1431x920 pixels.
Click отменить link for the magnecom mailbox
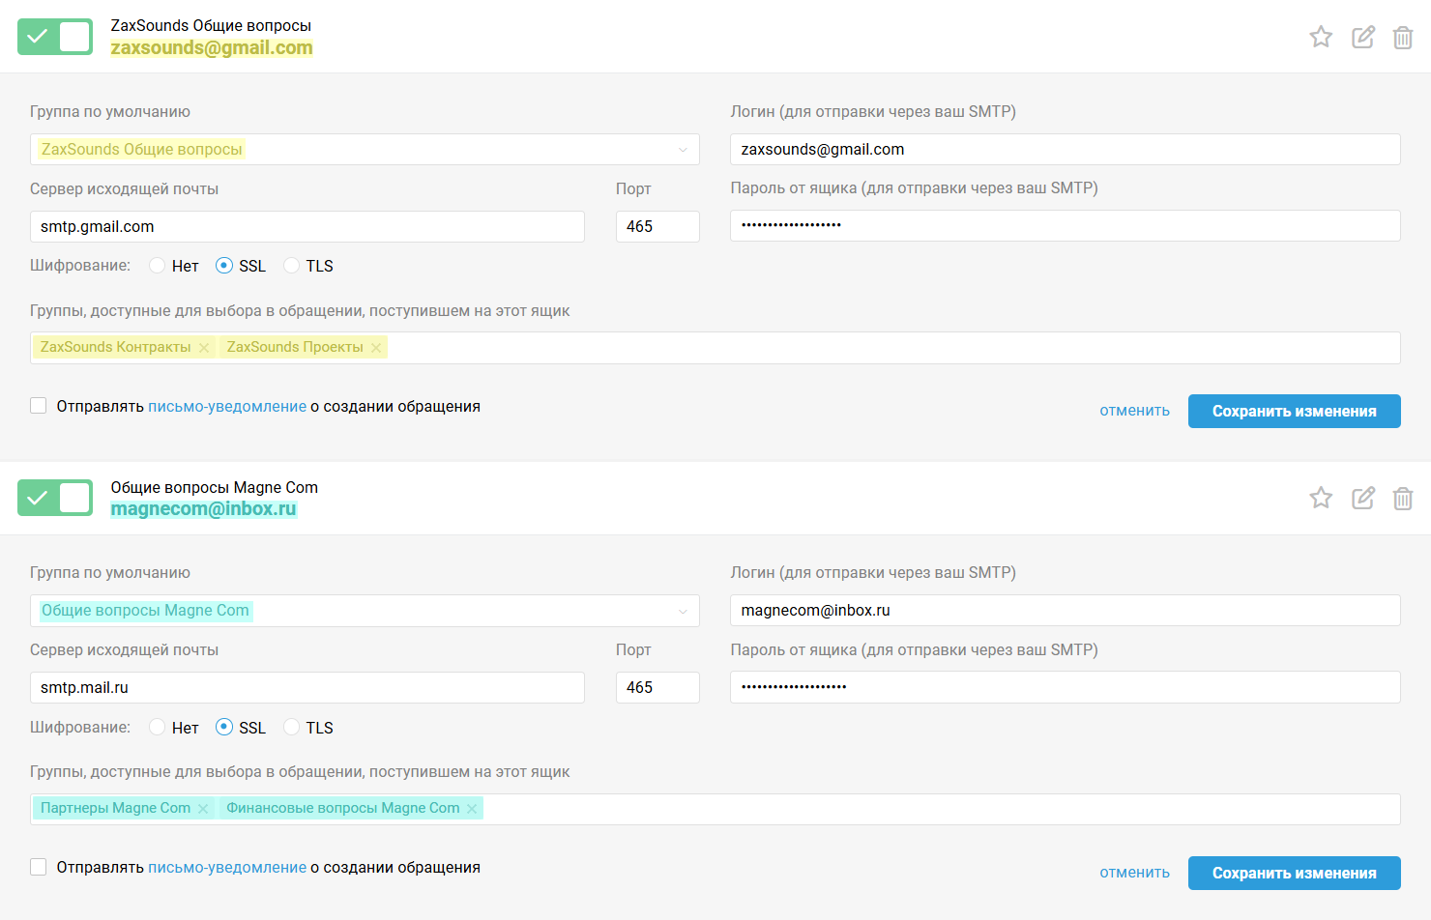(1134, 873)
